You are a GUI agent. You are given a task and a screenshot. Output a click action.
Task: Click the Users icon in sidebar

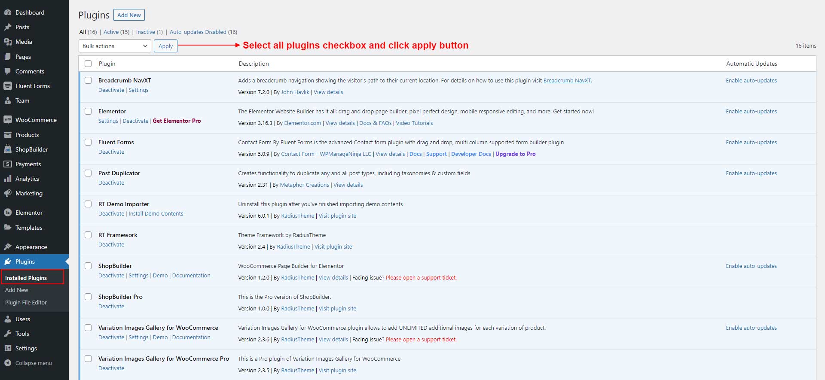click(8, 319)
